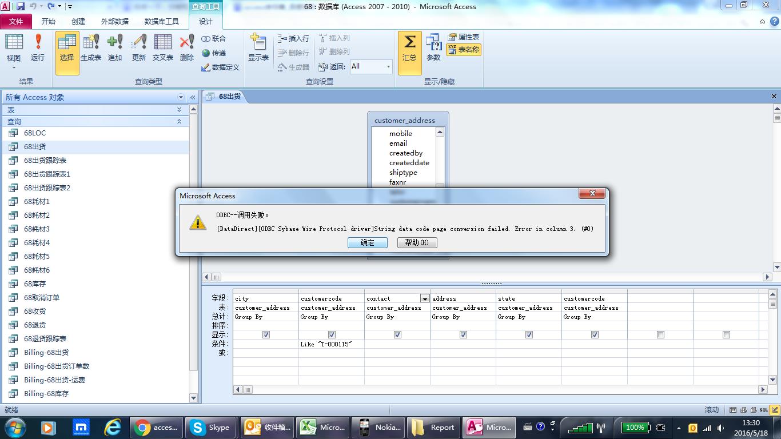Image resolution: width=781 pixels, height=439 pixels.
Task: Check Show box in second empty column
Action: pyautogui.click(x=726, y=334)
